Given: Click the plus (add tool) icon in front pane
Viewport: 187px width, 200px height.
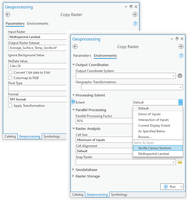Looking at the screenshot, I should pos(181,46).
